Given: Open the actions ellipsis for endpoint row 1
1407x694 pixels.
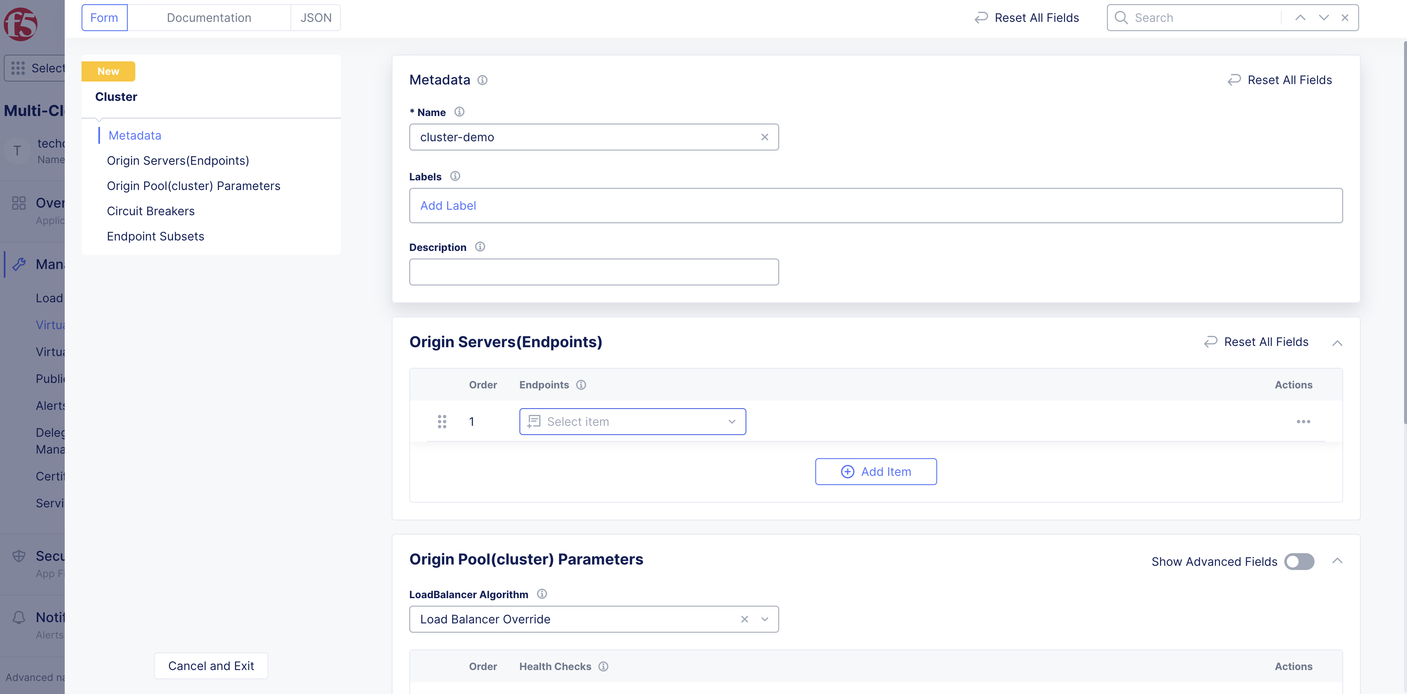Looking at the screenshot, I should pyautogui.click(x=1304, y=421).
